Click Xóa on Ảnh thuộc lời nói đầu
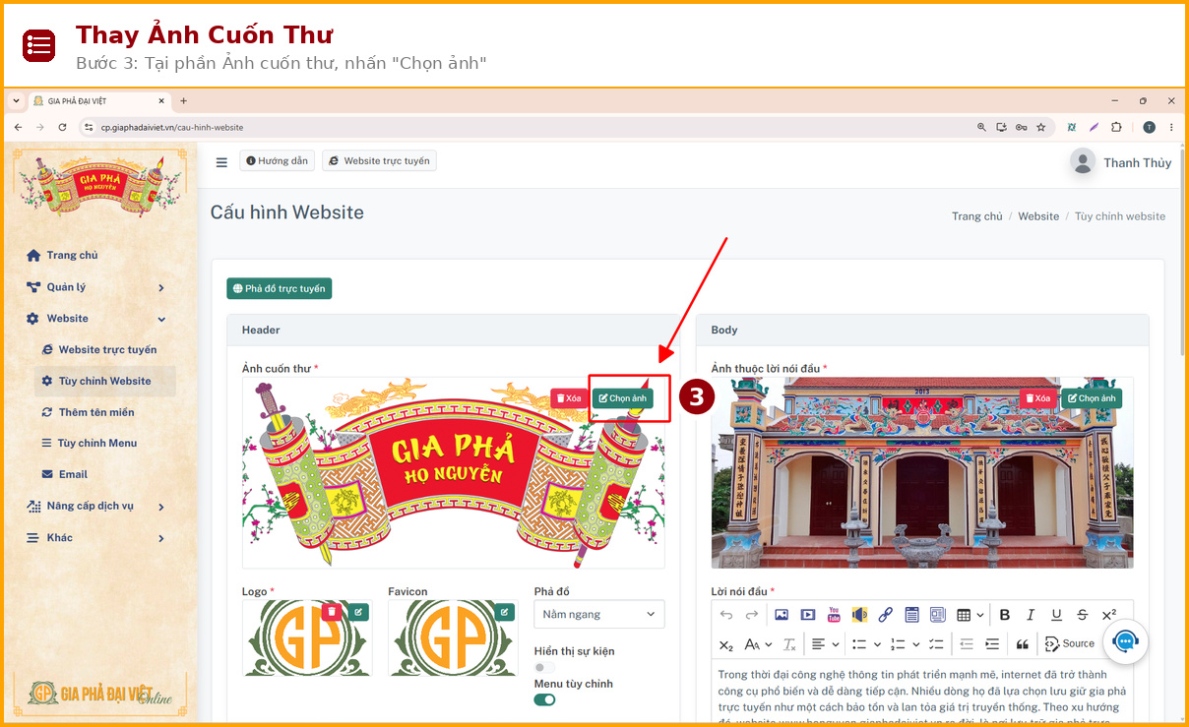This screenshot has height=727, width=1189. pos(1038,398)
